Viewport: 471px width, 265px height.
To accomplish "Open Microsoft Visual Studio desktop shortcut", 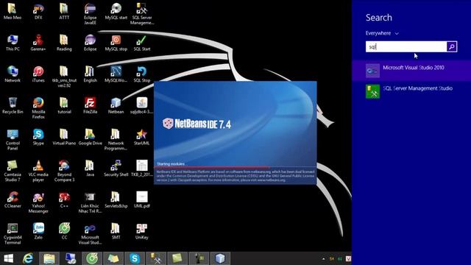I will coord(90,233).
